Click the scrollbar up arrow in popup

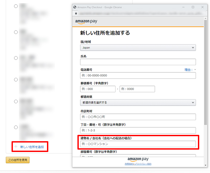(x=206, y=18)
